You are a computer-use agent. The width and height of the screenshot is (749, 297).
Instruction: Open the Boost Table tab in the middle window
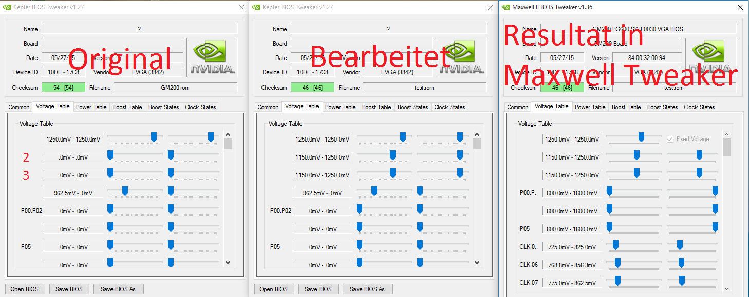(377, 107)
